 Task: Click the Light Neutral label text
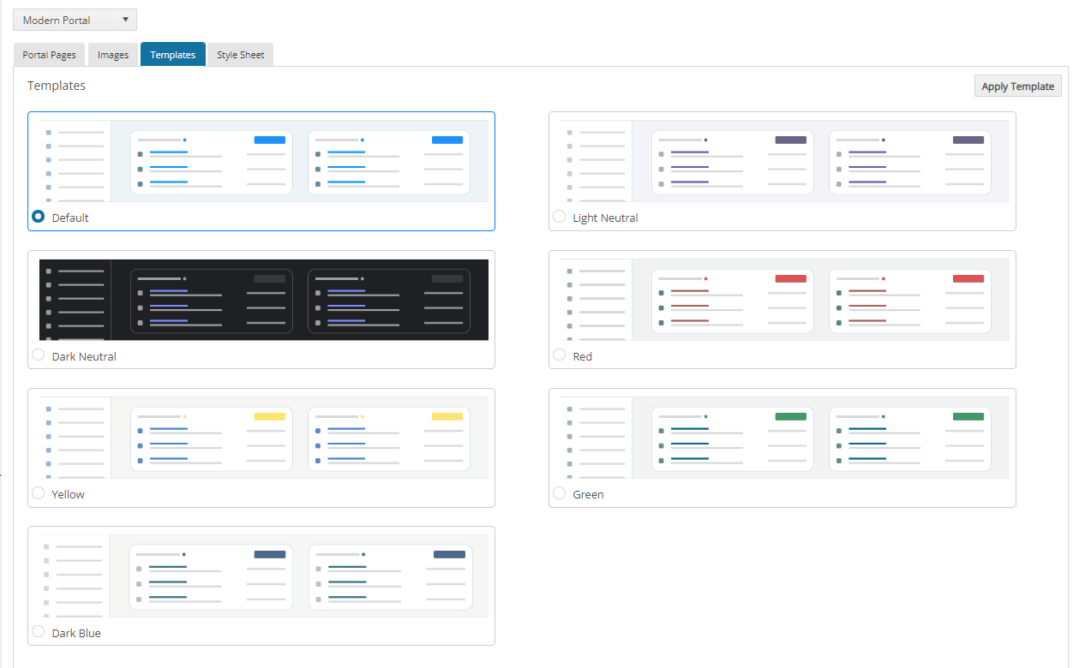pyautogui.click(x=605, y=218)
